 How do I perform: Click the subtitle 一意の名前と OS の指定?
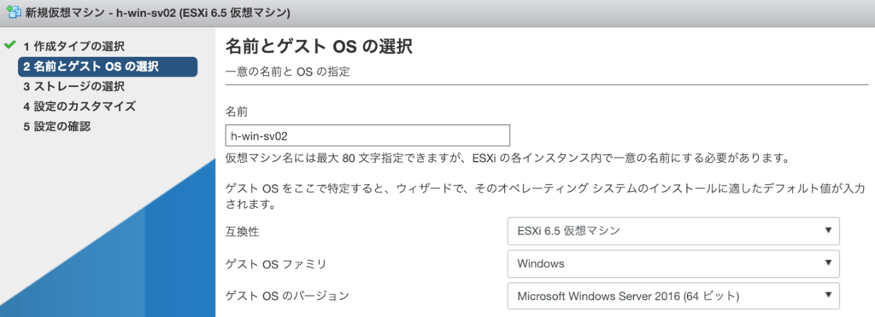(x=287, y=72)
